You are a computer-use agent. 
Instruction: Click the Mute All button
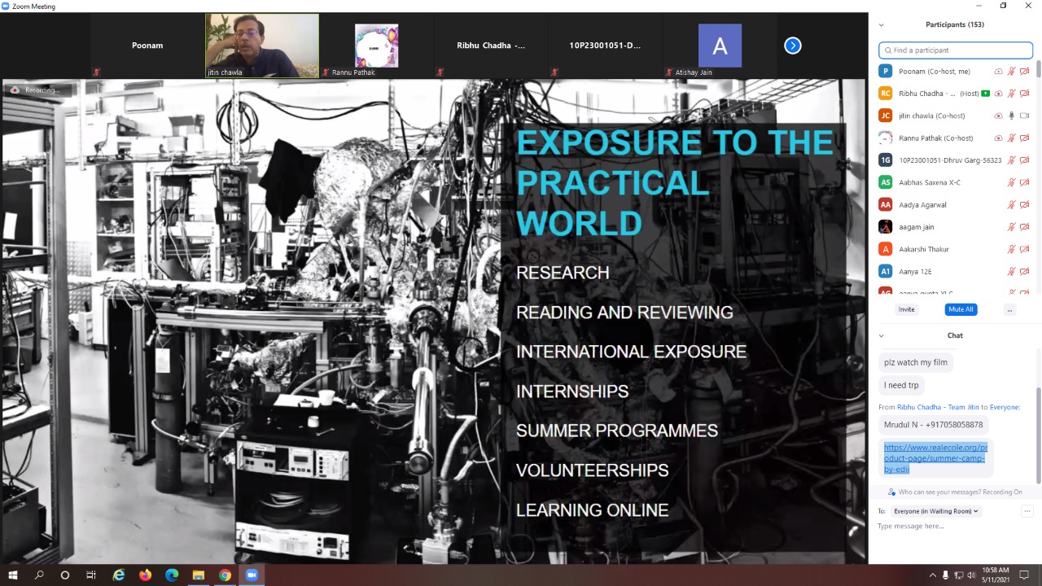pyautogui.click(x=961, y=309)
